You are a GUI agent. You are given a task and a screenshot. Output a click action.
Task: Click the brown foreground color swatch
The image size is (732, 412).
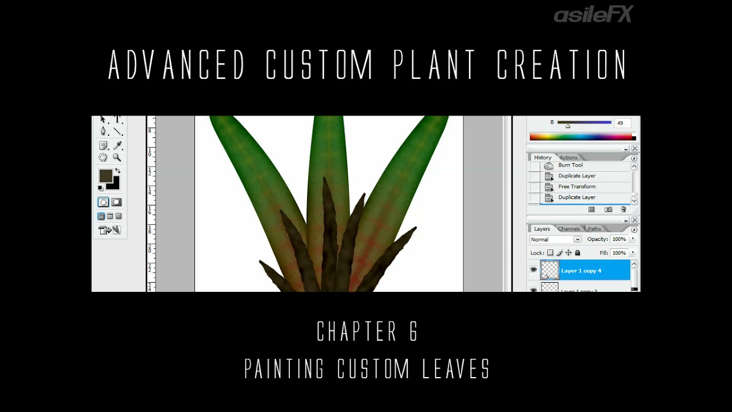click(105, 176)
